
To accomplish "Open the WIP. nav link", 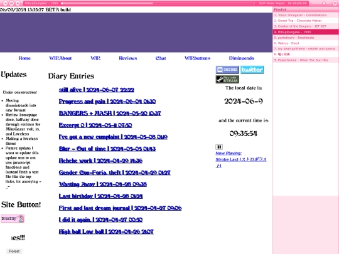I will point(95,58).
